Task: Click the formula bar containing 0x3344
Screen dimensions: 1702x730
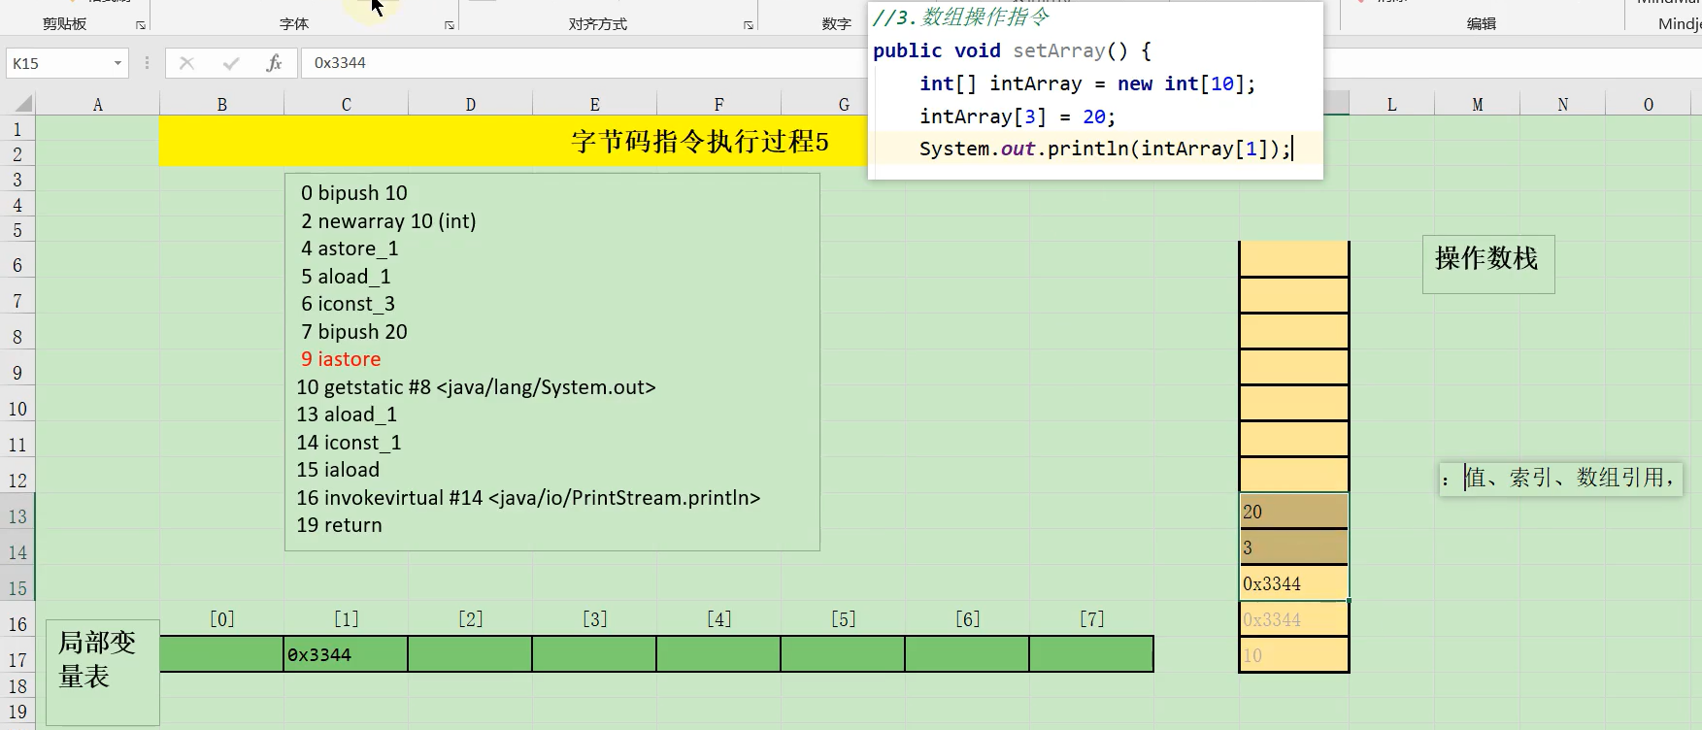Action: (583, 63)
